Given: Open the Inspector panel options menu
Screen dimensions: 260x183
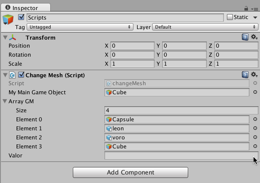Looking at the screenshot, I should point(254,9).
